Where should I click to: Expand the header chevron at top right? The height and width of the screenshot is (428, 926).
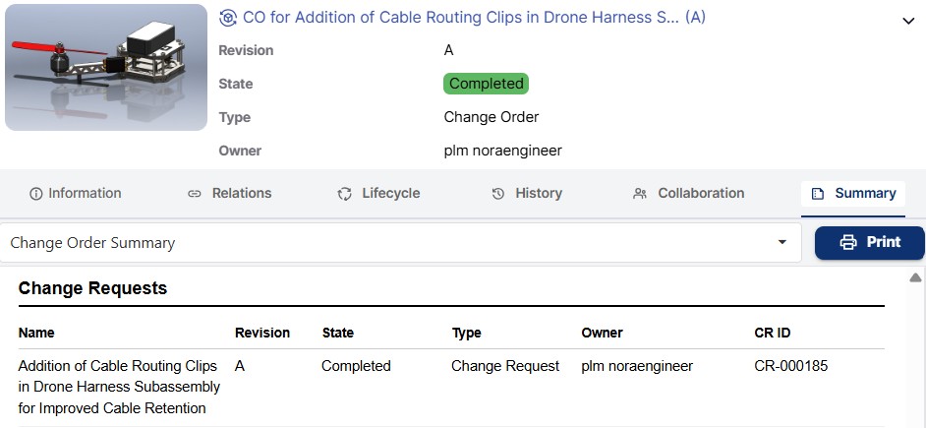pos(906,20)
